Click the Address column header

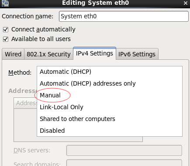[x=26, y=103]
